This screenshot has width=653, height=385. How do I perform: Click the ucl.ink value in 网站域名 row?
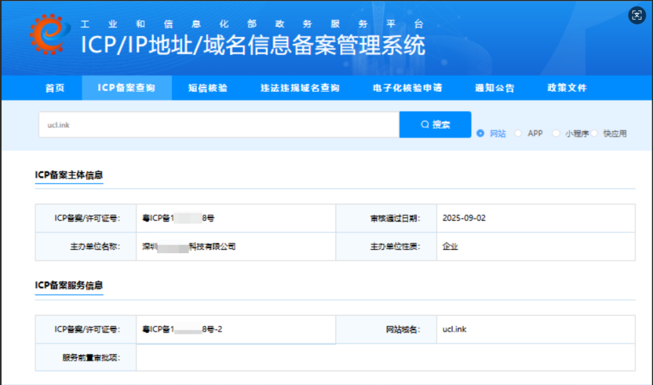[x=454, y=329]
